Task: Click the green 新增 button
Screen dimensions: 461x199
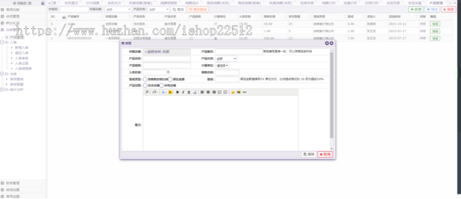Action: [416, 9]
